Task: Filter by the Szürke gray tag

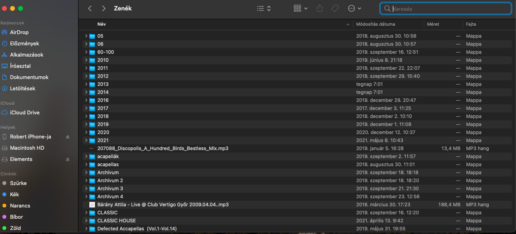Action: (x=18, y=183)
